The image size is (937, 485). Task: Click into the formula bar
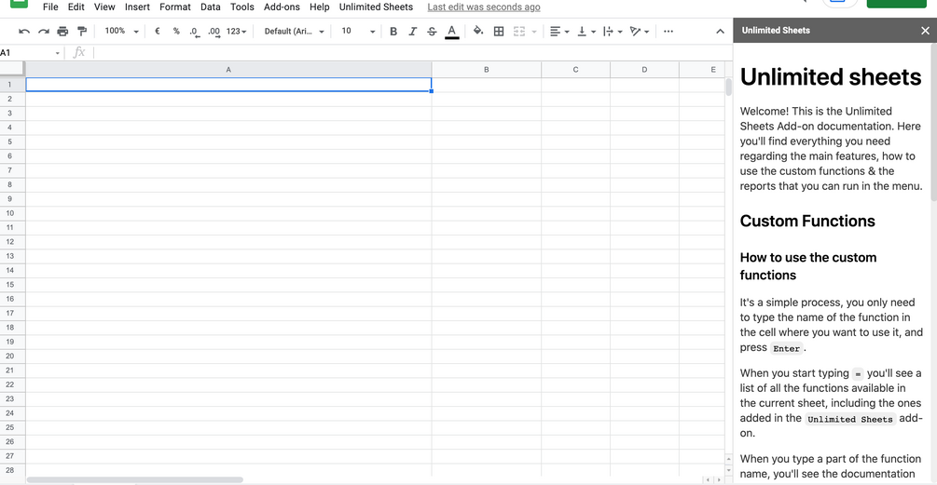tap(412, 52)
